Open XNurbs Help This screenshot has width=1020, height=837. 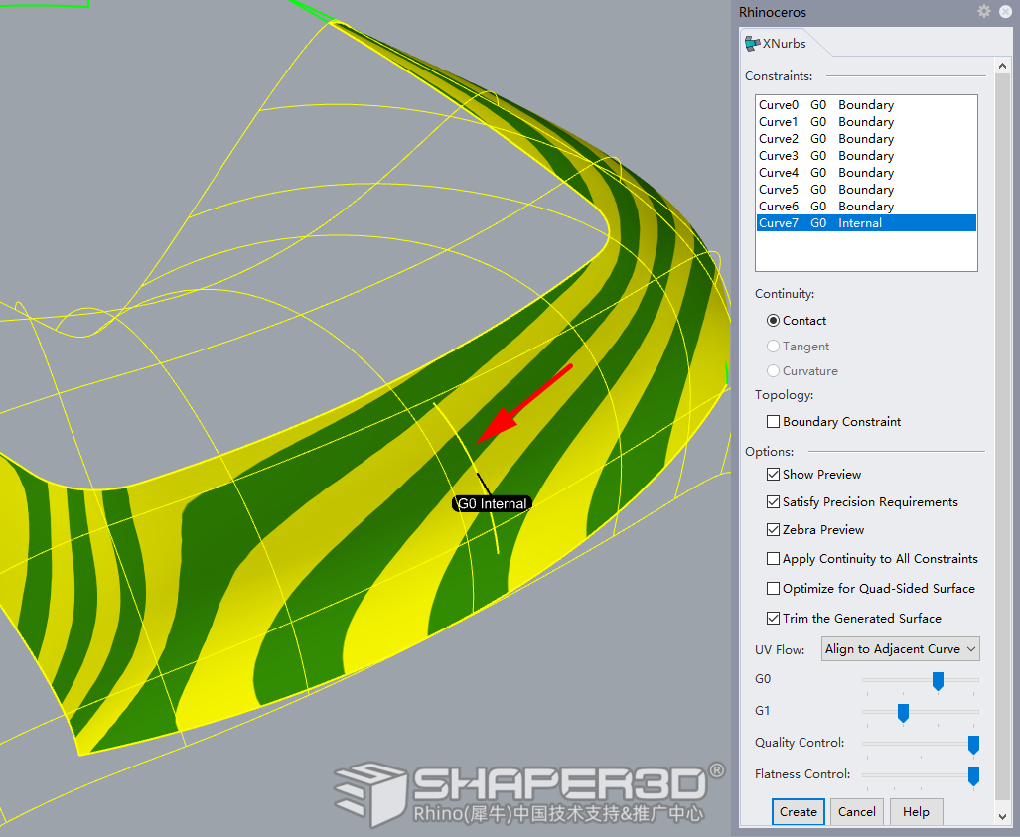(916, 811)
